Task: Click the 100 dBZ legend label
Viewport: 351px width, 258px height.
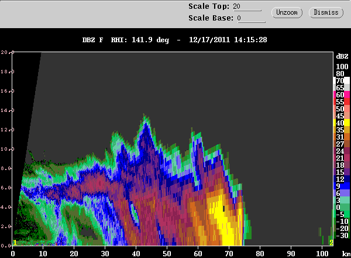Action: 342,67
